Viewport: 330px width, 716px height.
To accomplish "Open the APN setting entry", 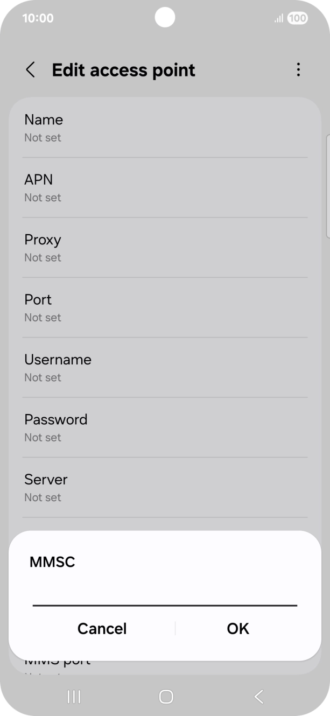I will [165, 187].
